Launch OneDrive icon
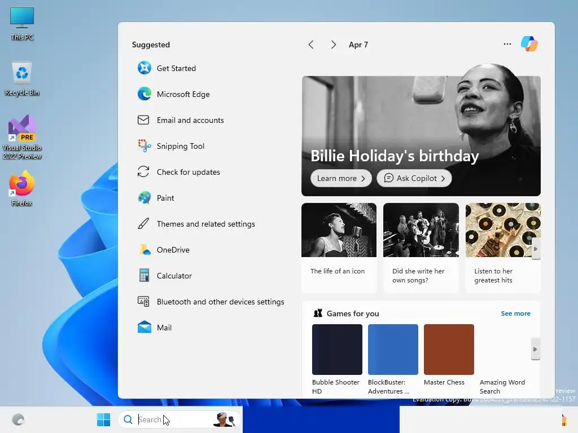Viewport: 578px width, 433px height. point(144,250)
